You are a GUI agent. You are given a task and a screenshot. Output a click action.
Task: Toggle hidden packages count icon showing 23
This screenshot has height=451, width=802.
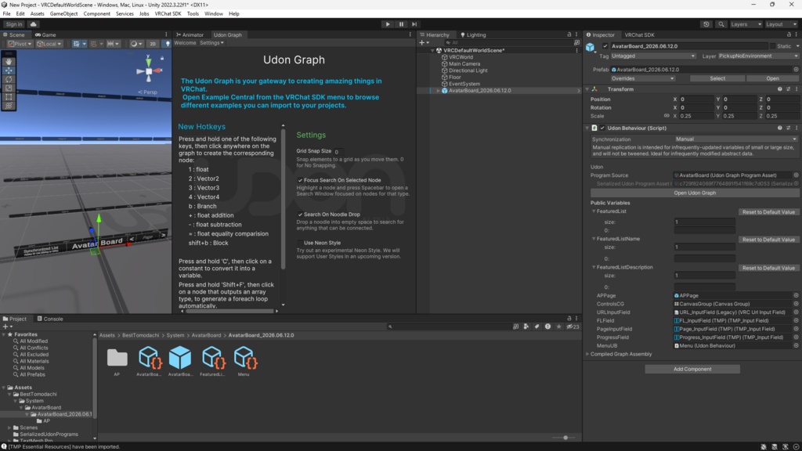coord(573,327)
